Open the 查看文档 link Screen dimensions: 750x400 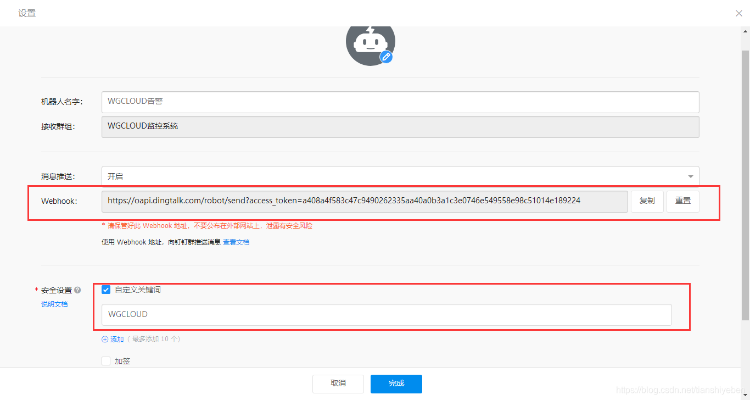click(x=236, y=242)
